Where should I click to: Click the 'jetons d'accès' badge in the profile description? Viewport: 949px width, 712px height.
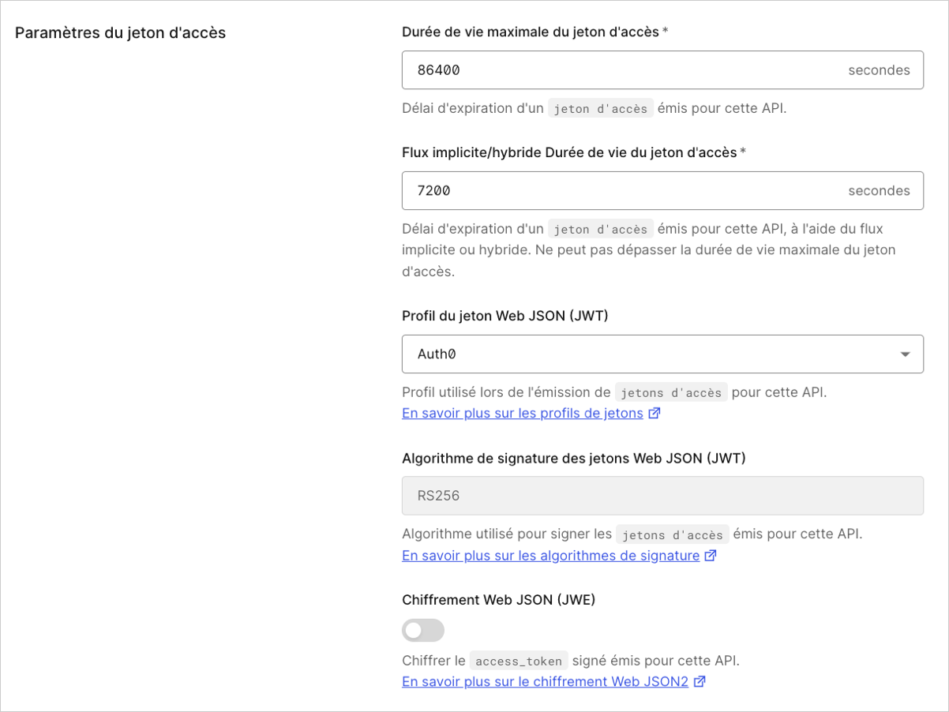pyautogui.click(x=670, y=391)
